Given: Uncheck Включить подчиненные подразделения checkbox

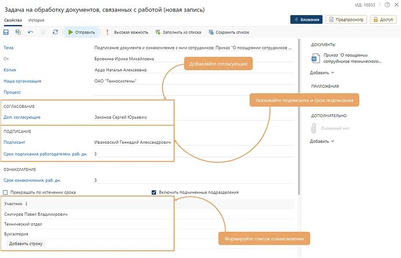Looking at the screenshot, I should point(154,192).
